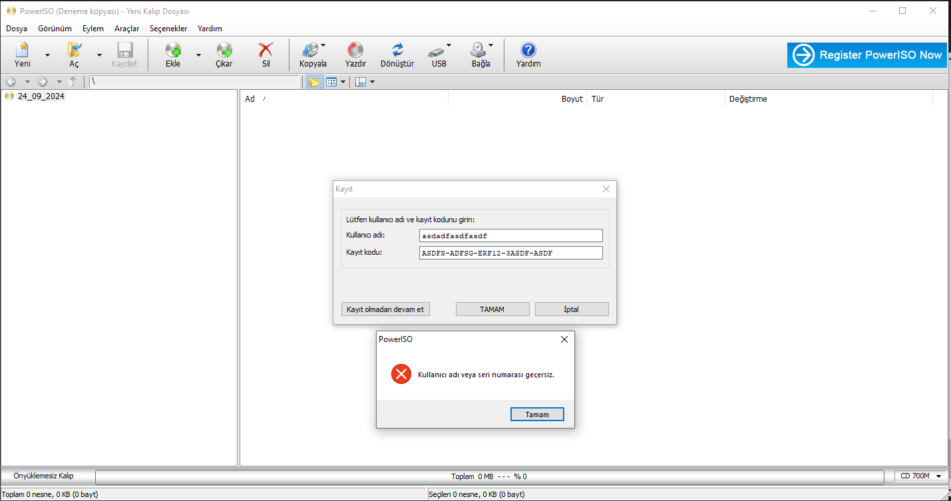
Task: Click the Kaydet (Save) toolbar icon
Action: (124, 55)
